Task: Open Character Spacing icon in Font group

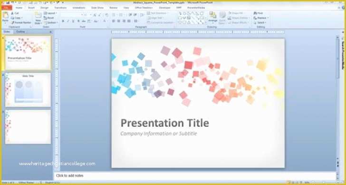Action: point(89,21)
